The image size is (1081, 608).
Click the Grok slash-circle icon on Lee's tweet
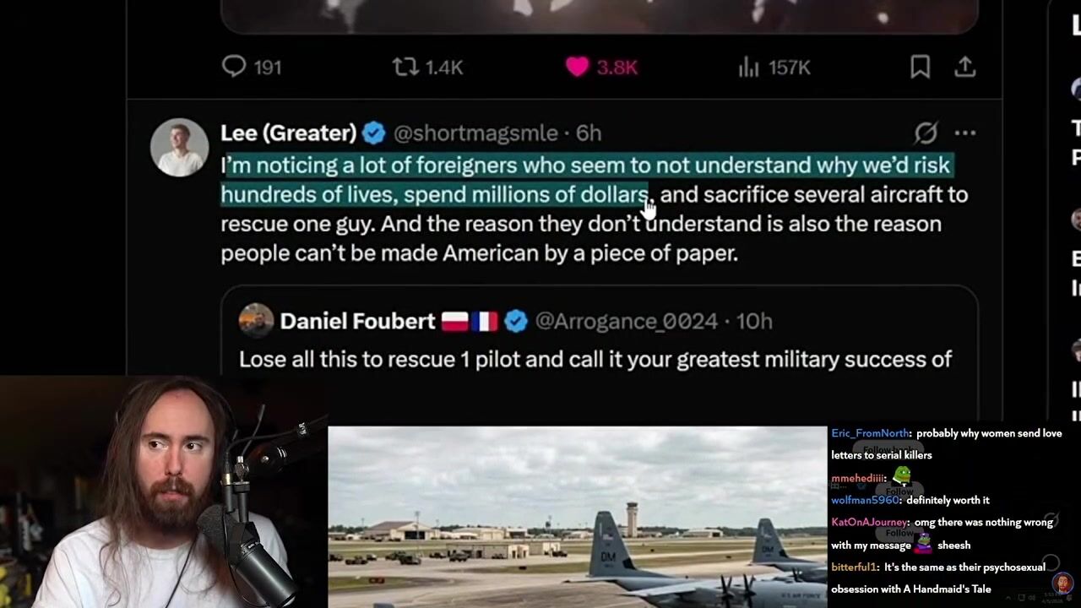pos(926,133)
